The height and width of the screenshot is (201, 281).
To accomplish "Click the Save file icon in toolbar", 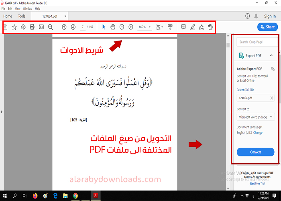I will point(6,27).
